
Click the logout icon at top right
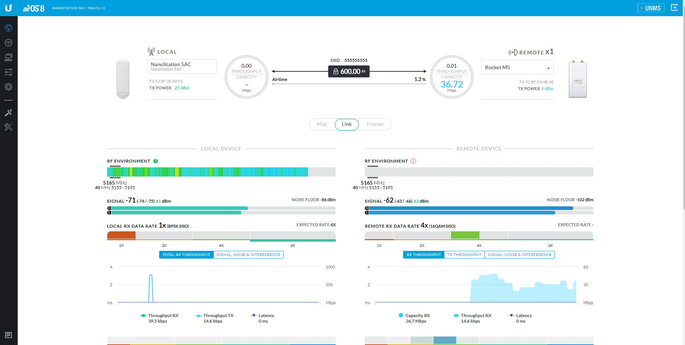pos(674,8)
